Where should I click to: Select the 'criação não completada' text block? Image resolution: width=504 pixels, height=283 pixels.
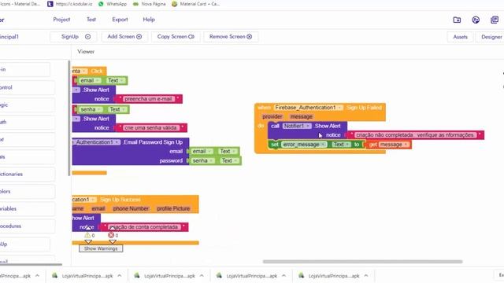[415, 135]
